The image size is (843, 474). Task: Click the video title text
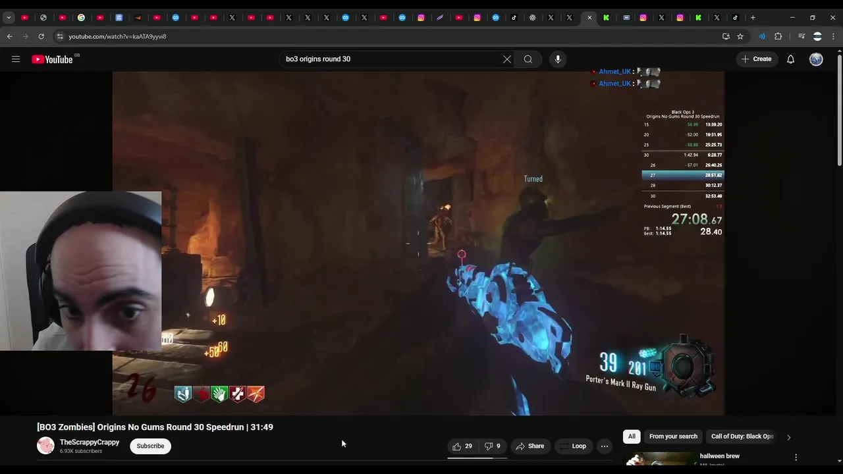[x=155, y=427]
